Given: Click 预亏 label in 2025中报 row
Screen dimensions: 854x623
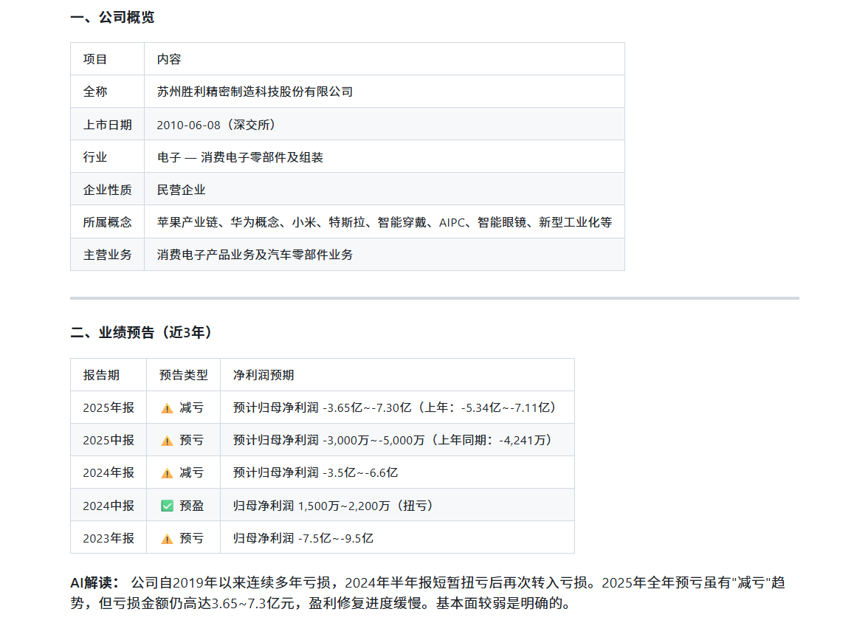Looking at the screenshot, I should 192,441.
